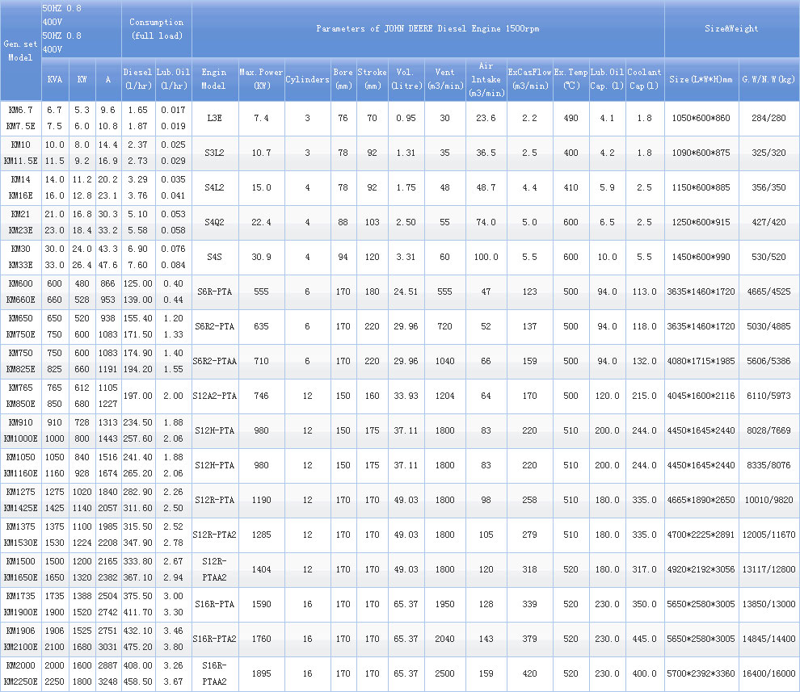The image size is (800, 692).
Task: Select the L3E engine model cell
Action: click(x=214, y=118)
